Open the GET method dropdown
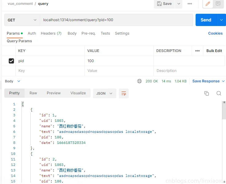This screenshot has width=226, height=184. [x=22, y=20]
